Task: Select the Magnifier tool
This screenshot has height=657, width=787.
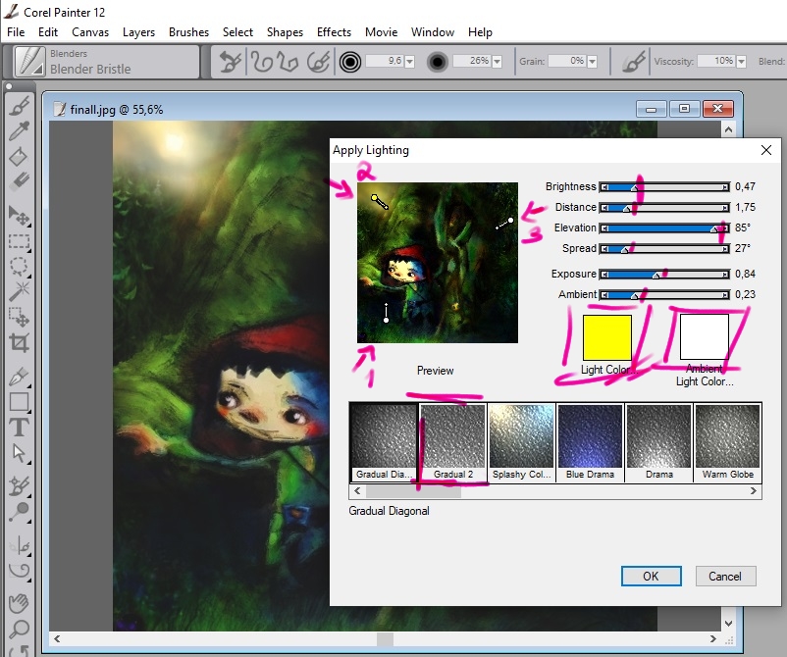Action: click(19, 629)
